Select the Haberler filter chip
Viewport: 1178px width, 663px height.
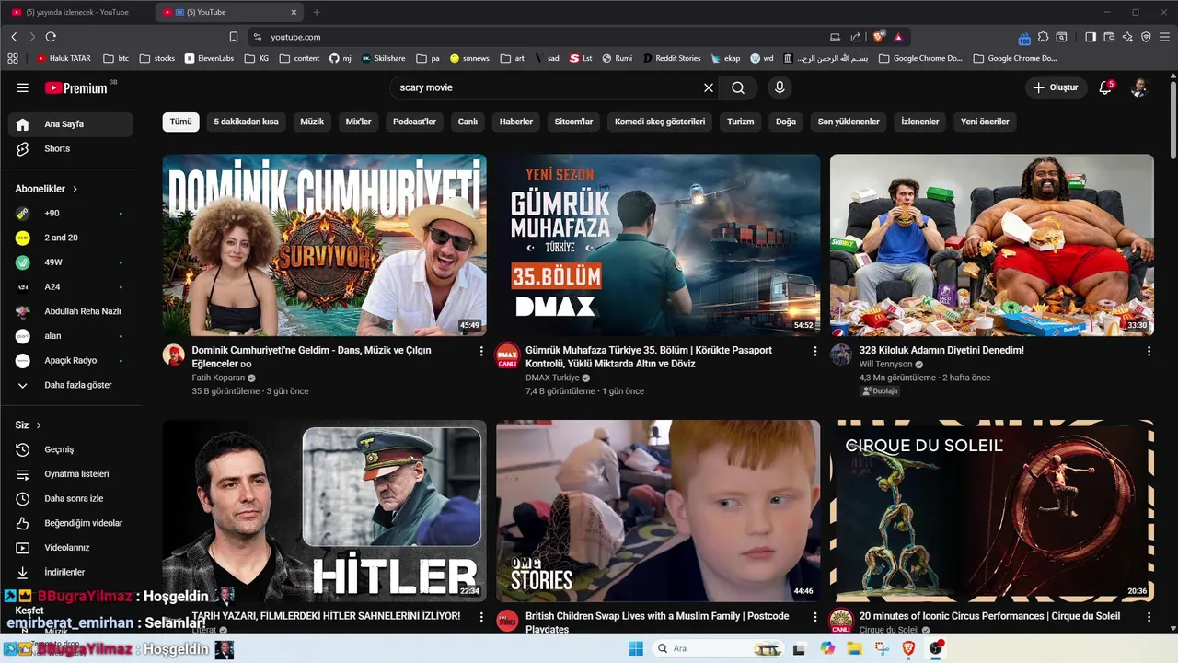(516, 122)
